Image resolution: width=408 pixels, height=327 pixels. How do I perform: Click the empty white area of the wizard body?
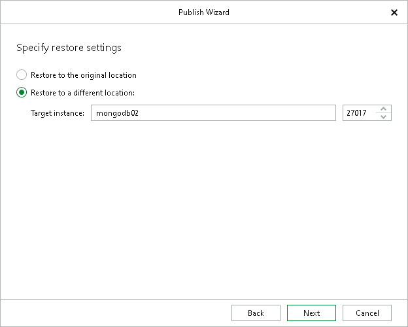coord(203,209)
